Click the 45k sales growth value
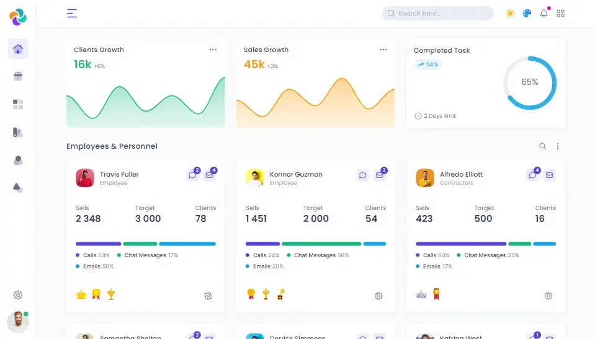The image size is (595, 339). (254, 64)
